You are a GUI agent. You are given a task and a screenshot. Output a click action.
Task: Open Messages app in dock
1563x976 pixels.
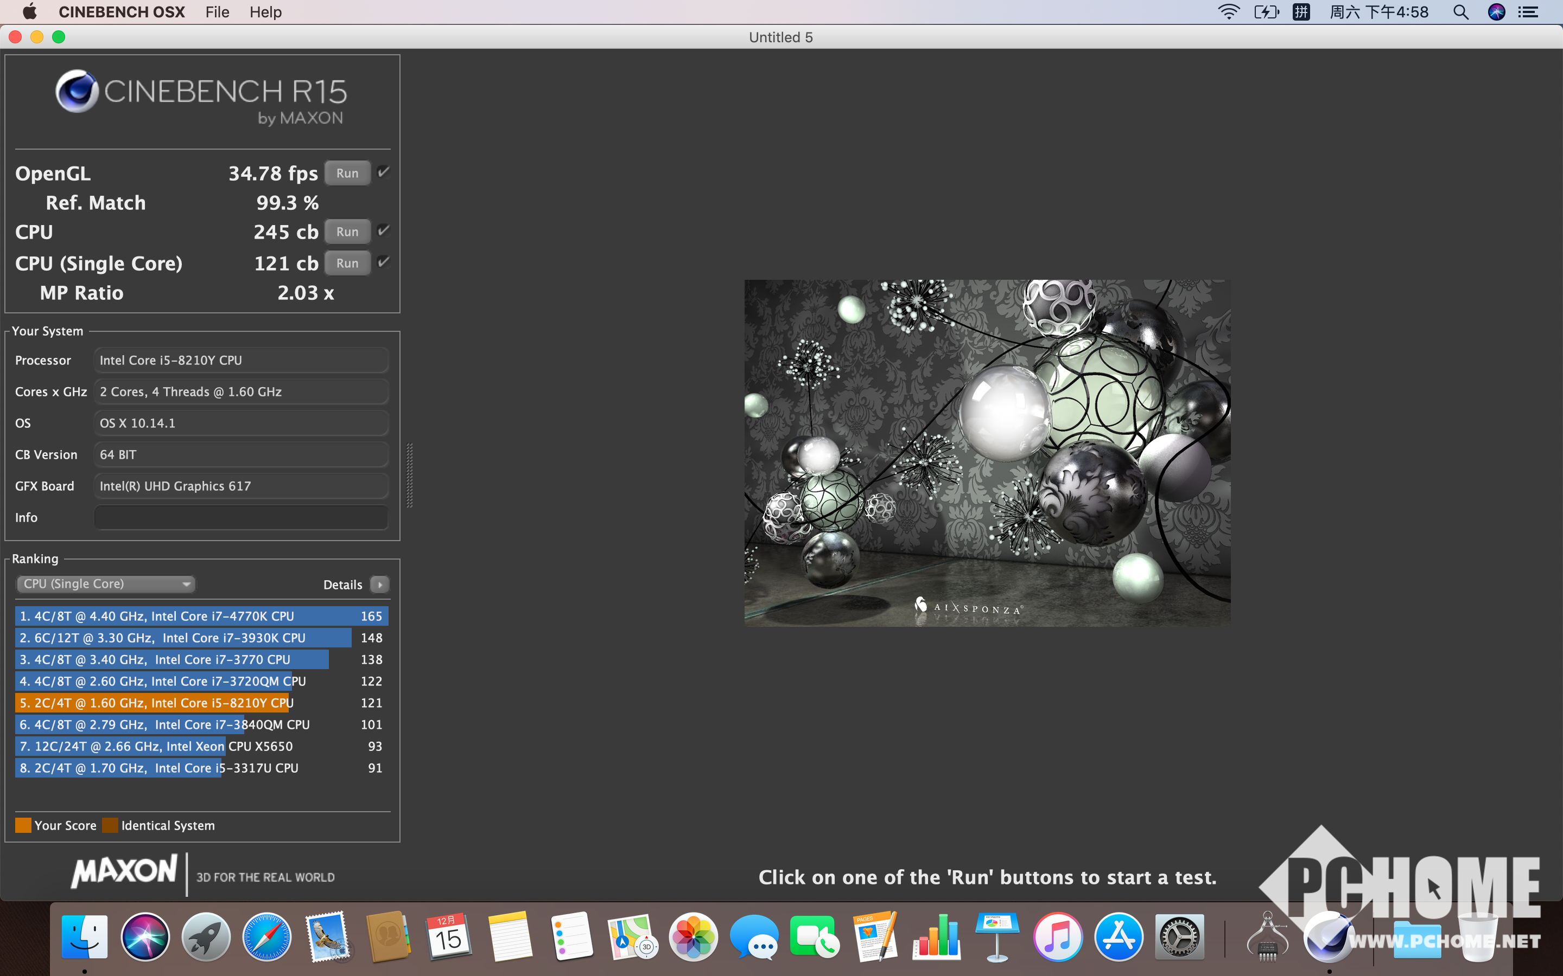(x=754, y=936)
